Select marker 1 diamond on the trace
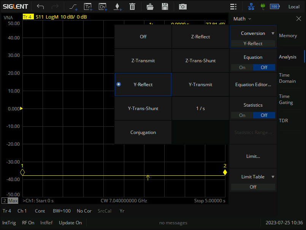Image resolution: width=306 pixels, height=230 pixels. [x=22, y=172]
